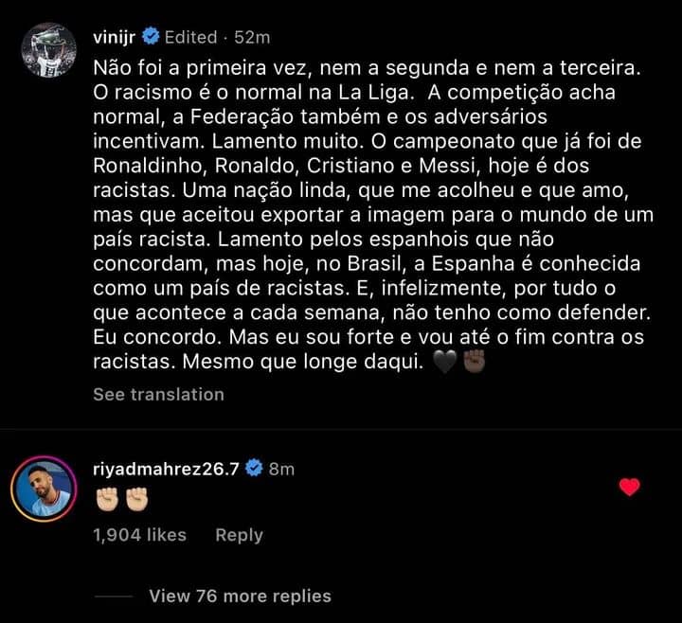Viewport: 682px width, 623px height.
Task: Tap the second fist emoji in Mahrez's reply
Action: 136,498
